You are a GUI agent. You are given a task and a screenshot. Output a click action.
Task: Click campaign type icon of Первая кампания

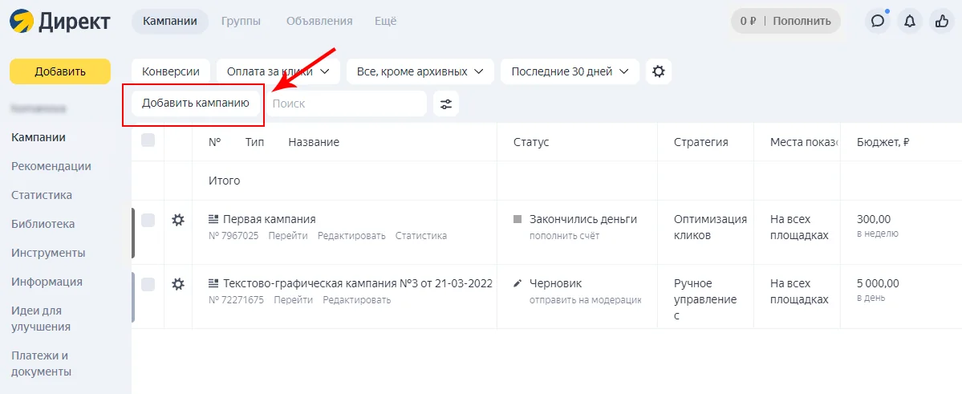click(213, 219)
